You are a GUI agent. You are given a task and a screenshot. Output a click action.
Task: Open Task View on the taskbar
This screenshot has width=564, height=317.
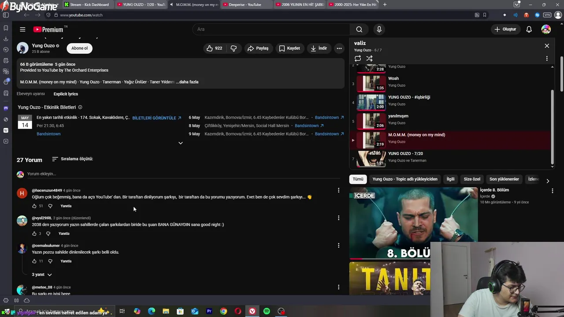122,311
